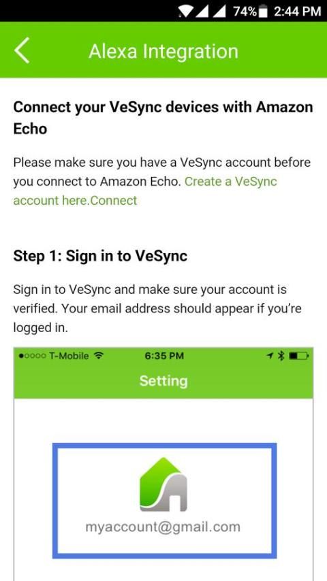Tap the 'Step 1: Sign in to VeSync' heading
This screenshot has height=581, width=327.
point(100,256)
